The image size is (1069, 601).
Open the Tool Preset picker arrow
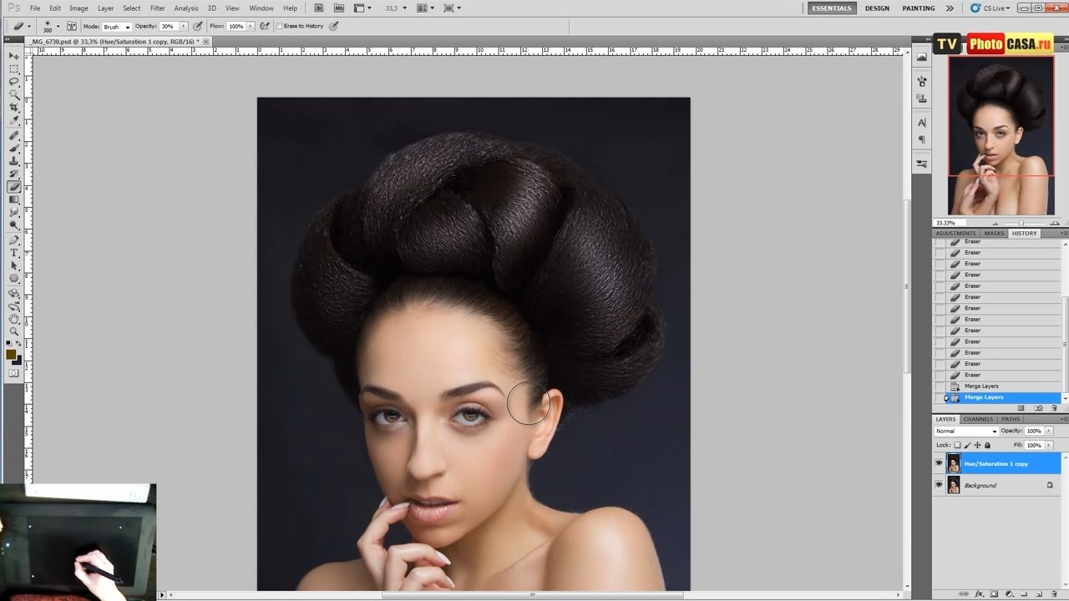[x=28, y=26]
